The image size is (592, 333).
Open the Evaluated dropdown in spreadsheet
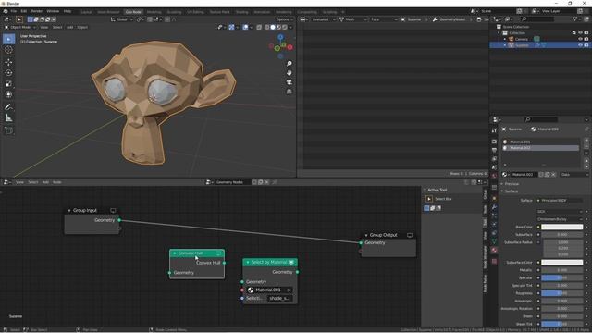(x=323, y=19)
